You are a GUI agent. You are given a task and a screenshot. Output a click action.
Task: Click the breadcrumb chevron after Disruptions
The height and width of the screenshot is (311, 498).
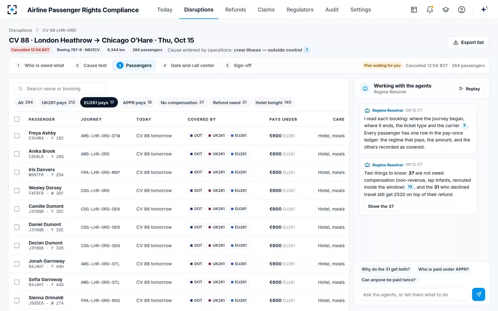37,30
